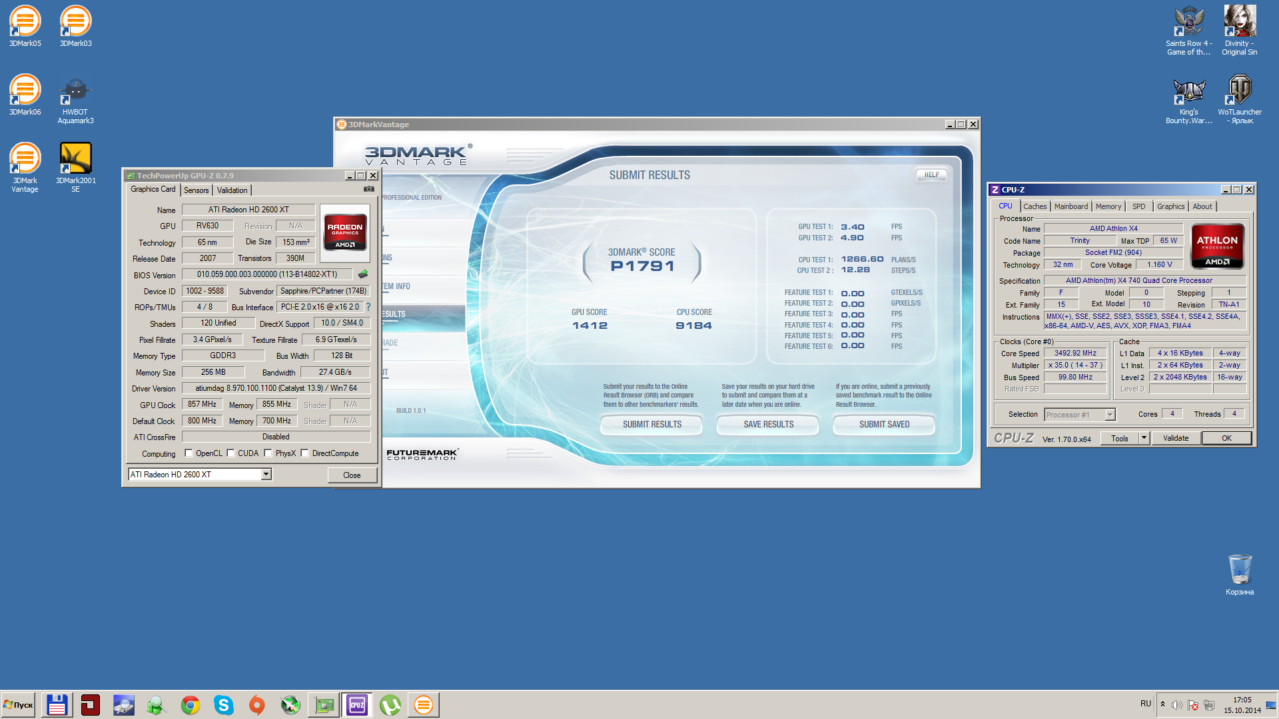Image resolution: width=1279 pixels, height=719 pixels.
Task: Click SUBMIT RESULTS button in 3DMark Vantage
Action: (x=651, y=425)
